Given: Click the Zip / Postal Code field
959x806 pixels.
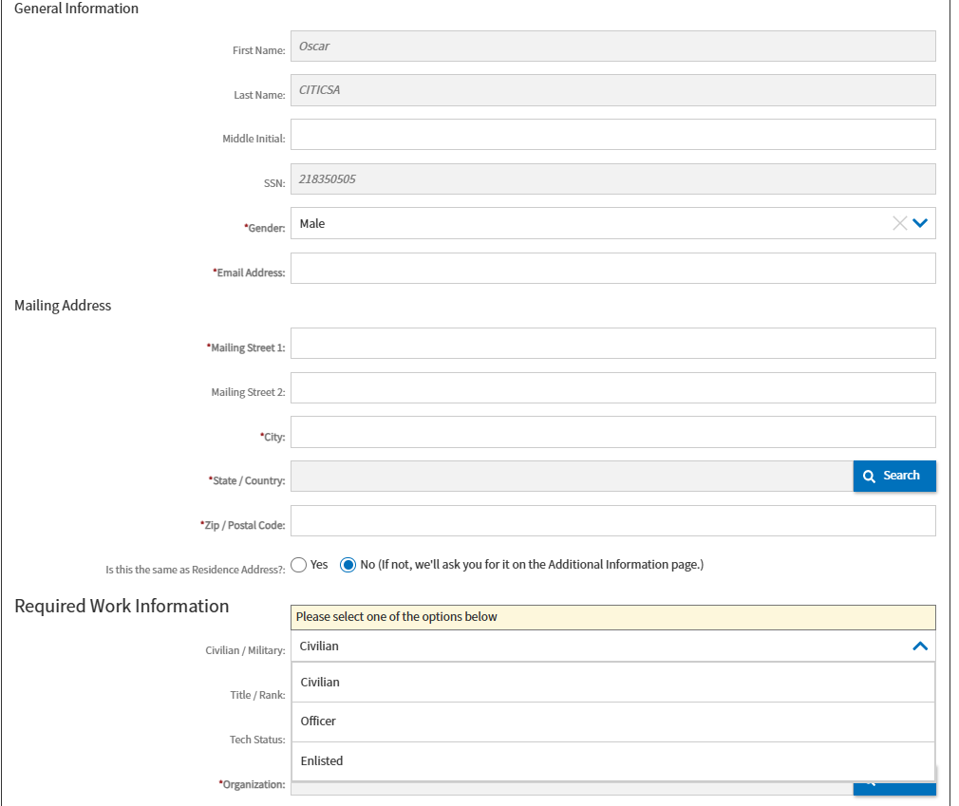Looking at the screenshot, I should coord(612,521).
